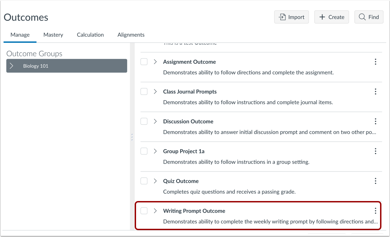
Task: Open kebab menu for Assignment Outcome
Action: [375, 62]
